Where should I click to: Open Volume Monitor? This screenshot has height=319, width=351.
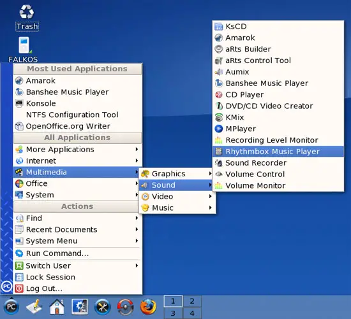pos(278,186)
